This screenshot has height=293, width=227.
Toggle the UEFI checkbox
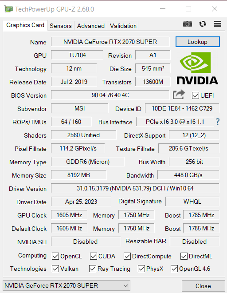(x=195, y=95)
